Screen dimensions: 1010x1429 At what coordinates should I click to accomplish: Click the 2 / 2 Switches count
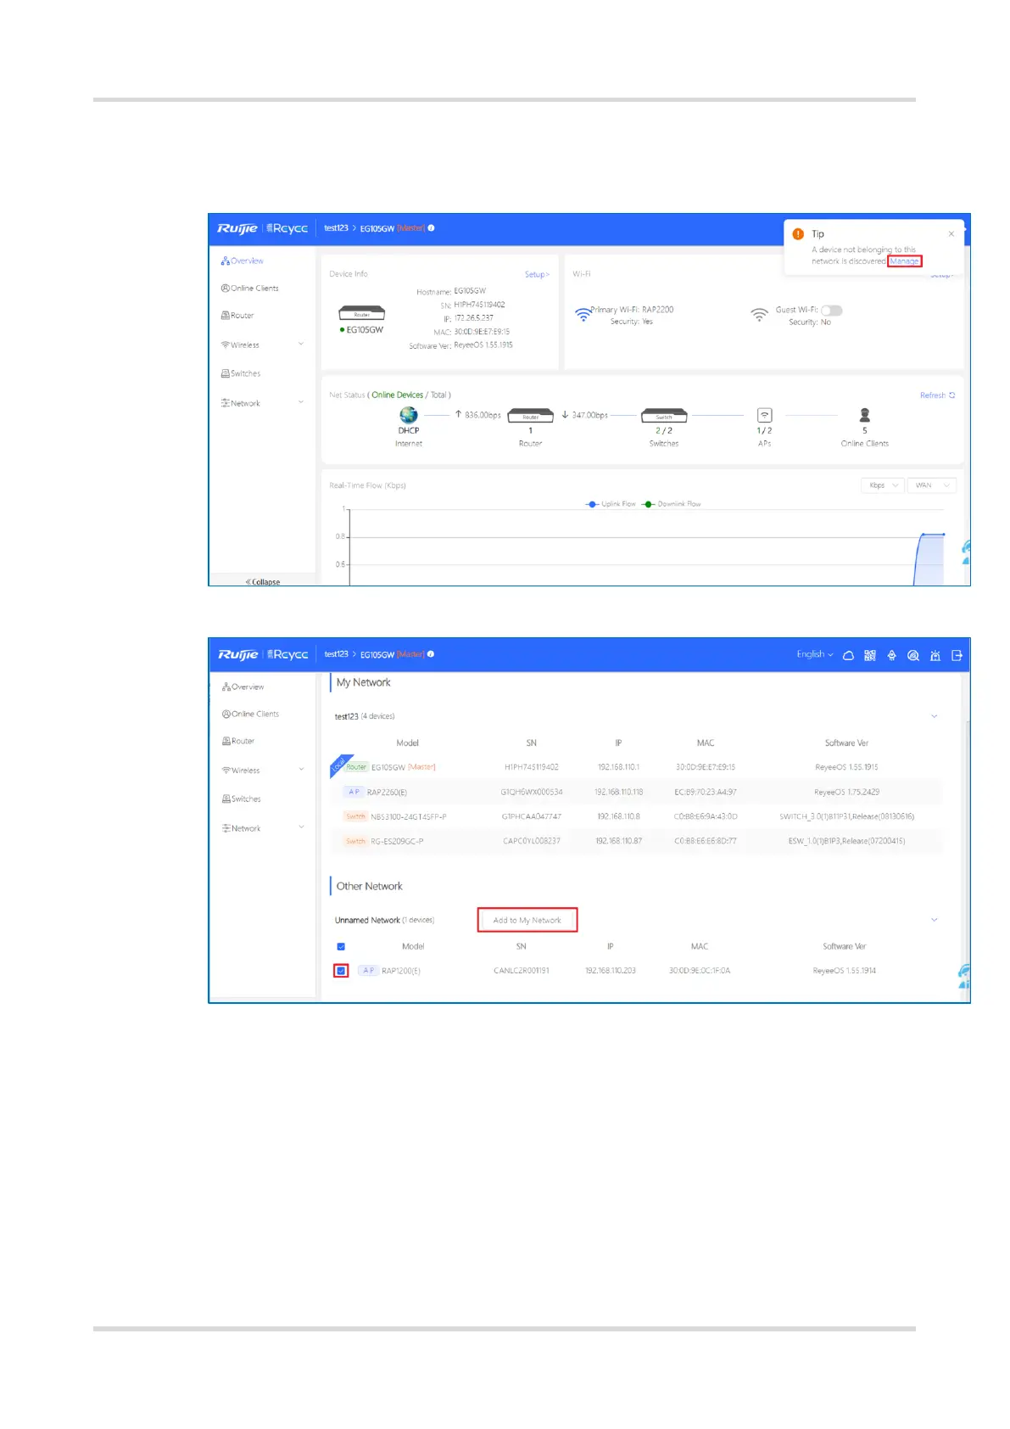(664, 431)
